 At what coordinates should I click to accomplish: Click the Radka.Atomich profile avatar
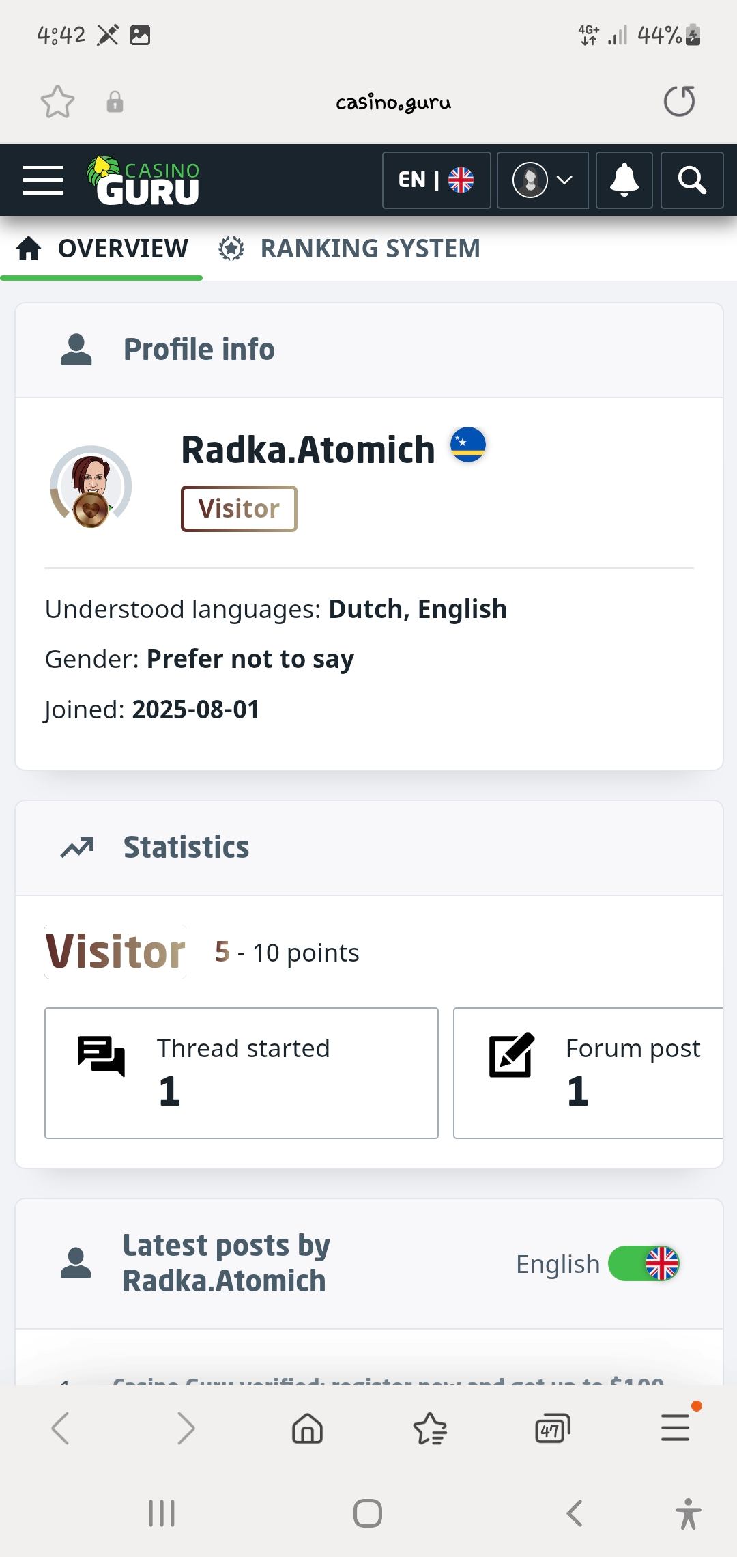(x=91, y=486)
